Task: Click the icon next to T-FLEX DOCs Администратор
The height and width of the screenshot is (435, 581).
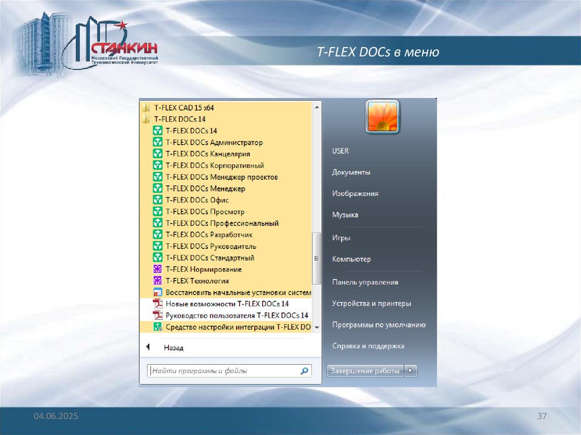Action: (158, 142)
